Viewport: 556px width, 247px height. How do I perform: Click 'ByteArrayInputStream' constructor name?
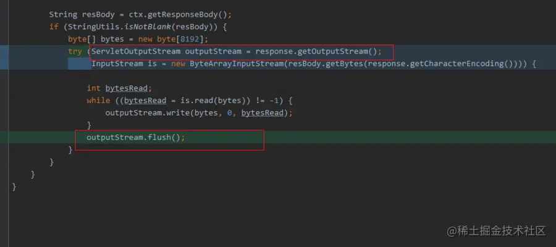(x=236, y=64)
